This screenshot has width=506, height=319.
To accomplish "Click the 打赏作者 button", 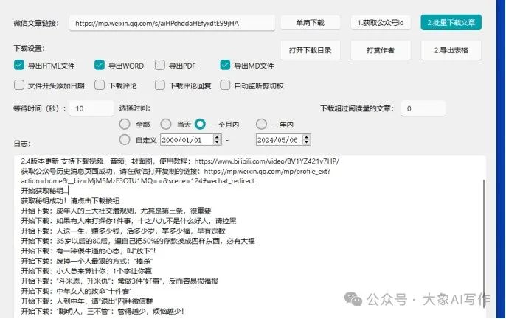I will pyautogui.click(x=381, y=50).
